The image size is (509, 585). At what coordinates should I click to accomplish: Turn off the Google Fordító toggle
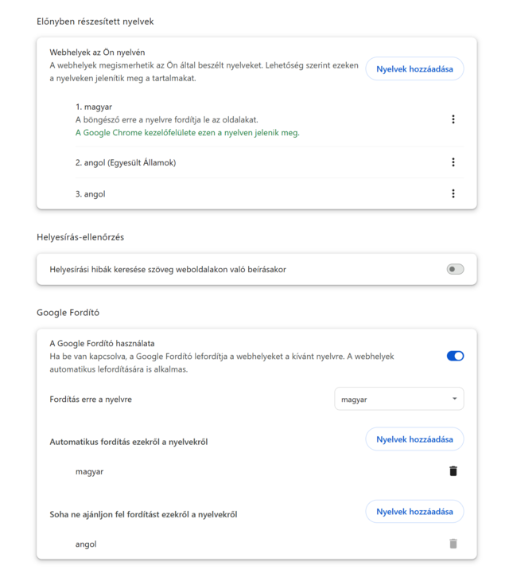coord(455,356)
